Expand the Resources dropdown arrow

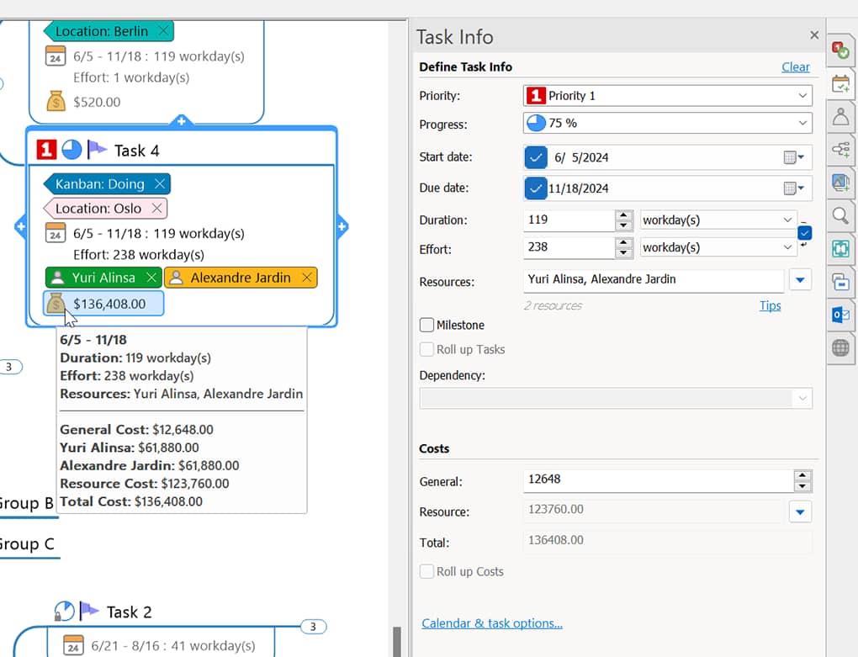(800, 279)
